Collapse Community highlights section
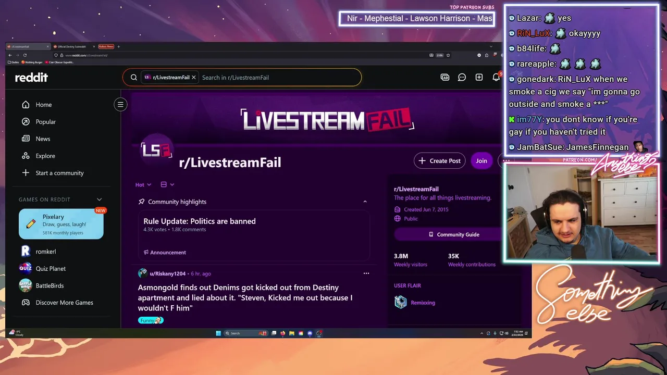 [x=365, y=202]
